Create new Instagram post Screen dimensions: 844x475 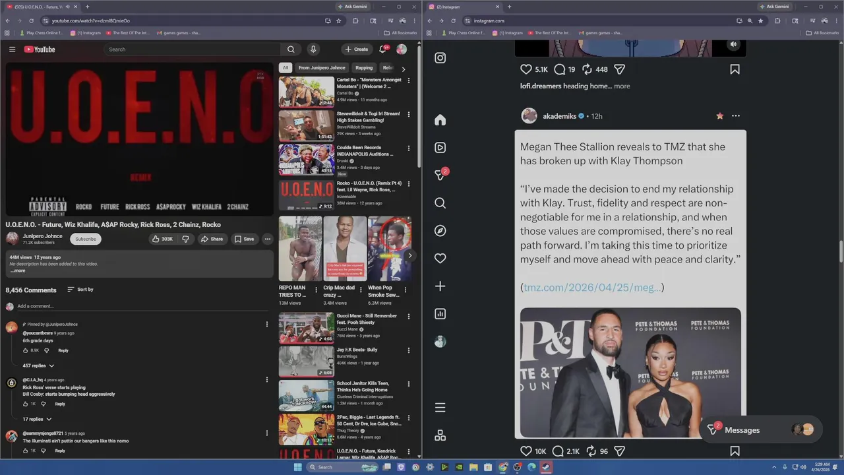click(440, 286)
